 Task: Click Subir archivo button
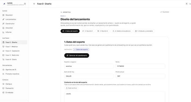pyautogui.click(x=71, y=88)
